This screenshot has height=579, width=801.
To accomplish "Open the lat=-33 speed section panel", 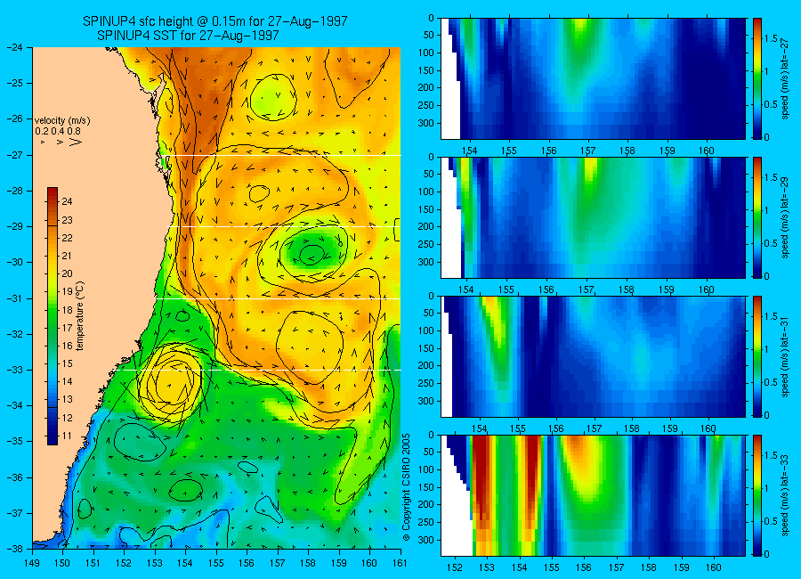I will (593, 495).
